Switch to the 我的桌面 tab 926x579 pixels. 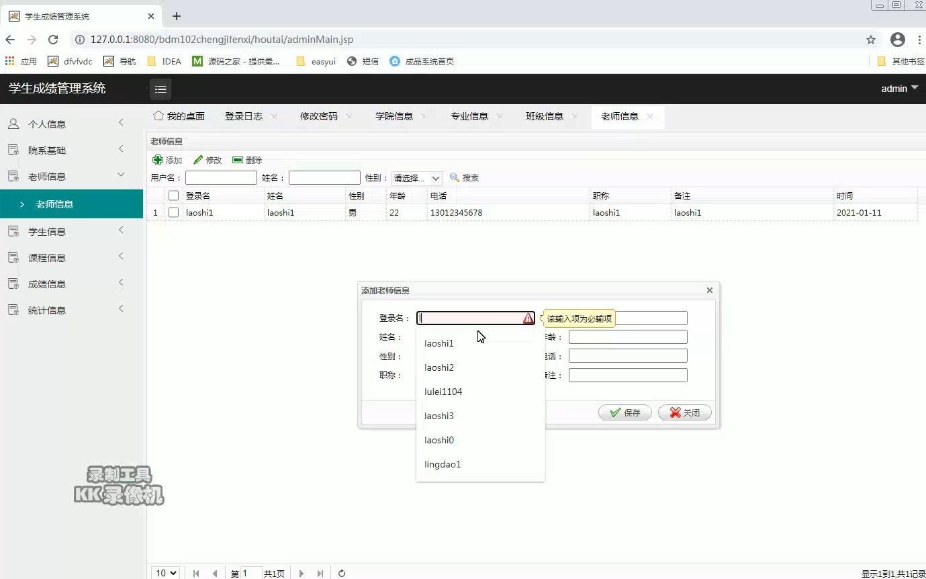tap(179, 116)
